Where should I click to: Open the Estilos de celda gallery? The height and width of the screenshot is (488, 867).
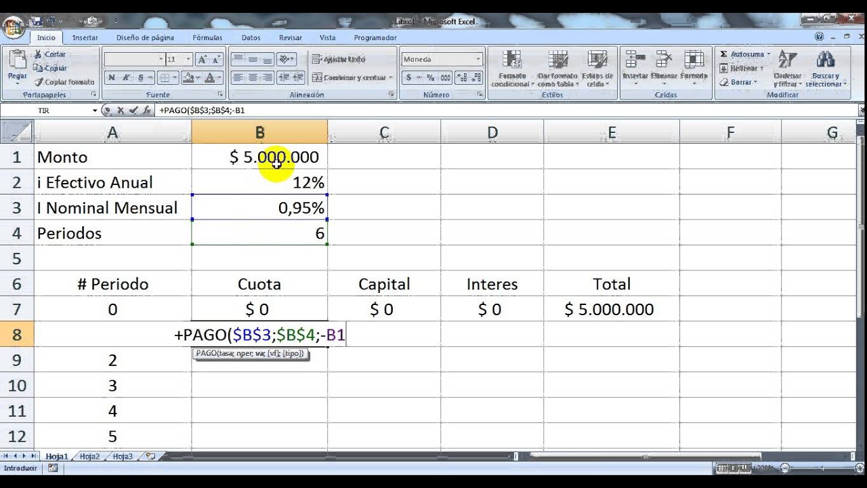(597, 68)
